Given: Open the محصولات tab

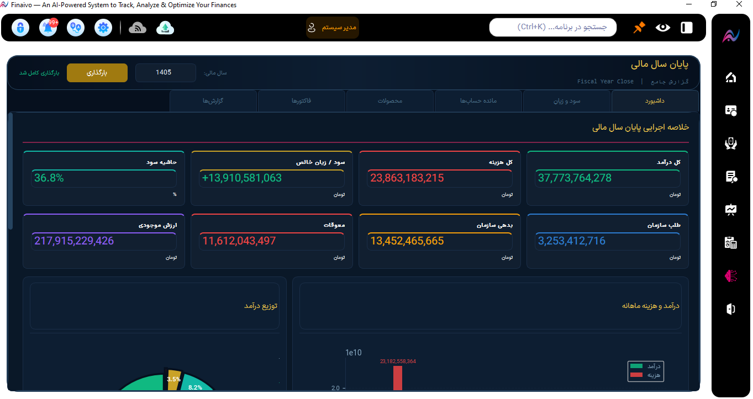Looking at the screenshot, I should coord(390,101).
